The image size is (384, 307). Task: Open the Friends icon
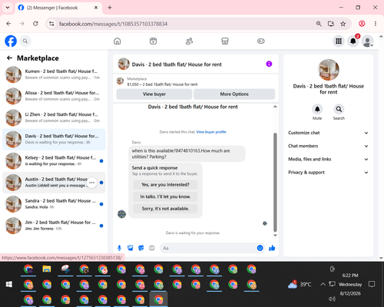coord(189,41)
